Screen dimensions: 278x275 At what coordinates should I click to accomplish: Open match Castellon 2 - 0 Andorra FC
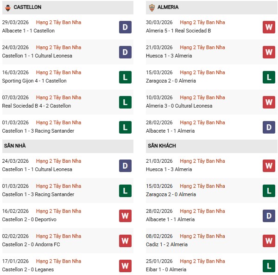coord(31,244)
